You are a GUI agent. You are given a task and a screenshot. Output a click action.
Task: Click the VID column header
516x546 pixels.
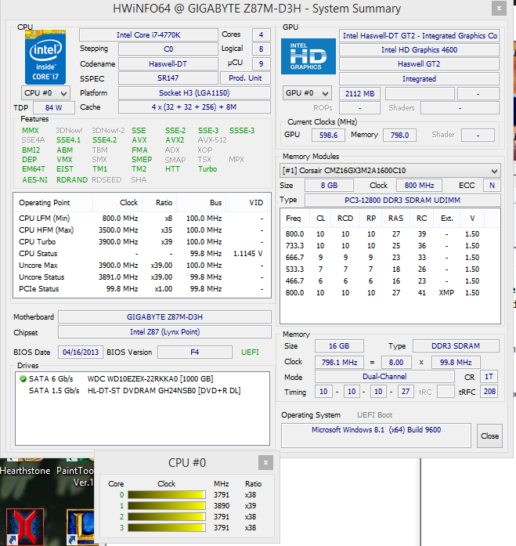247,203
